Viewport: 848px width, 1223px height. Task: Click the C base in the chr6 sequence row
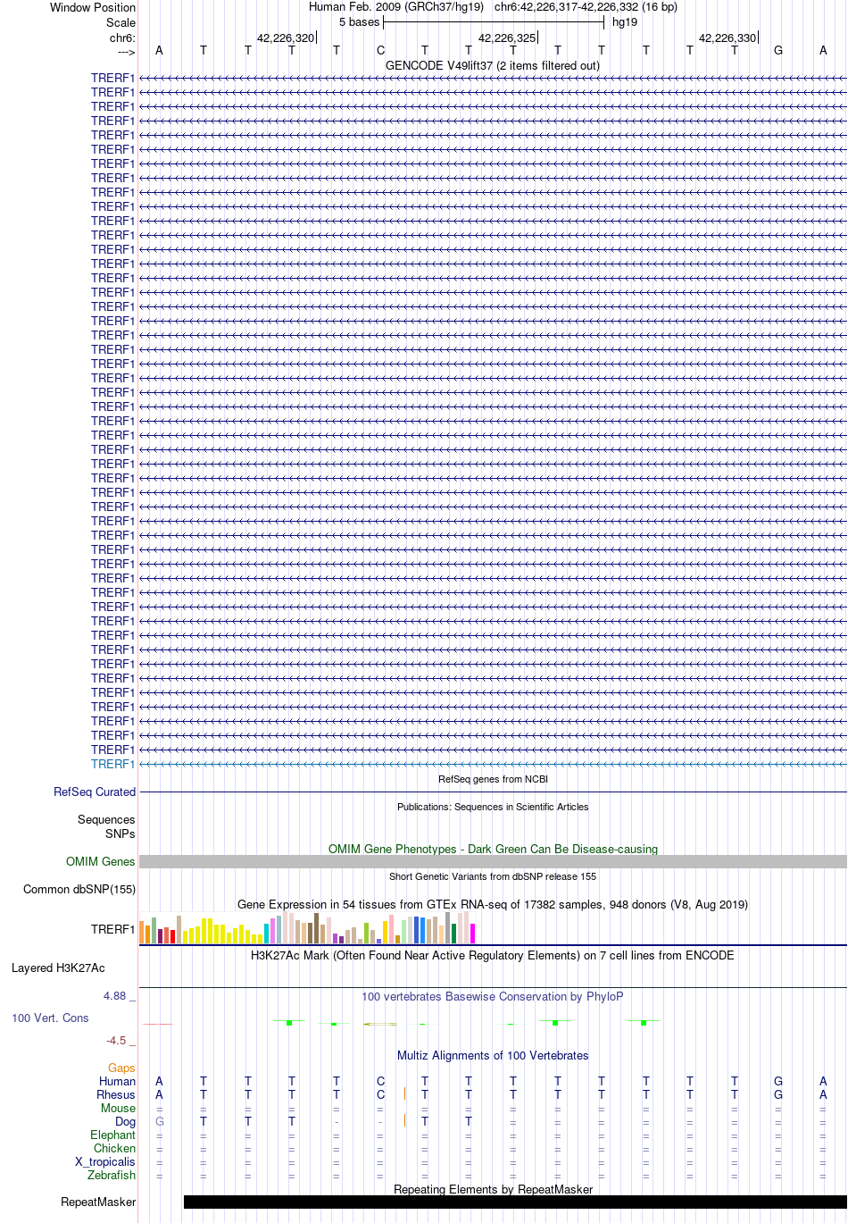pos(381,51)
